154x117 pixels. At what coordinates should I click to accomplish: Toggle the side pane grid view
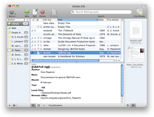point(133,105)
